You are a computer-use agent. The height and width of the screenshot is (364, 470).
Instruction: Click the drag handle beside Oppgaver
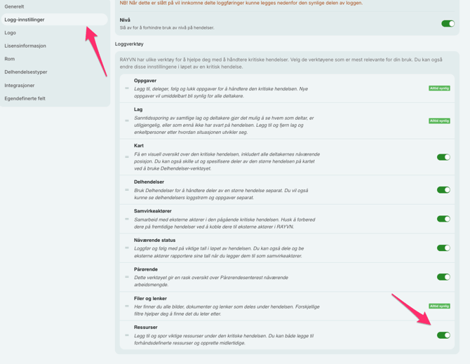pyautogui.click(x=127, y=88)
